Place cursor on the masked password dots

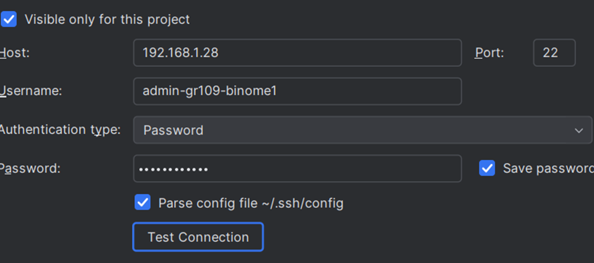(x=173, y=169)
